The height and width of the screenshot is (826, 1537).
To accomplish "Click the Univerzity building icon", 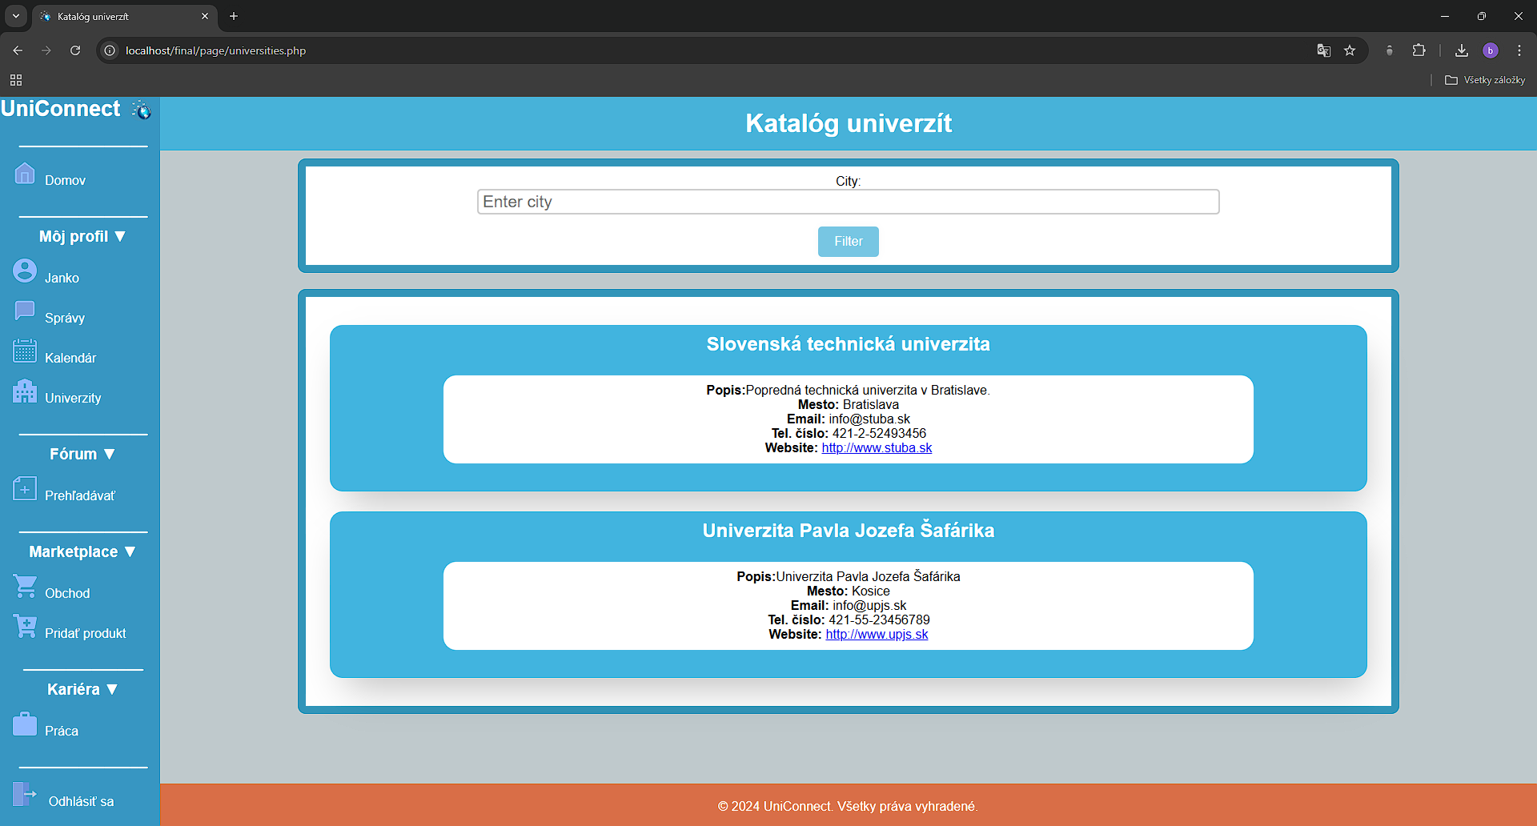I will pos(25,391).
